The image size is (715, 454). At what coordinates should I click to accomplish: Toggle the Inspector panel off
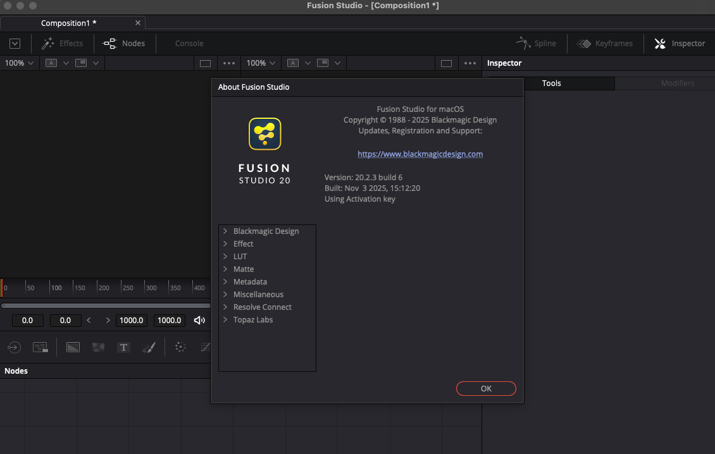click(680, 44)
